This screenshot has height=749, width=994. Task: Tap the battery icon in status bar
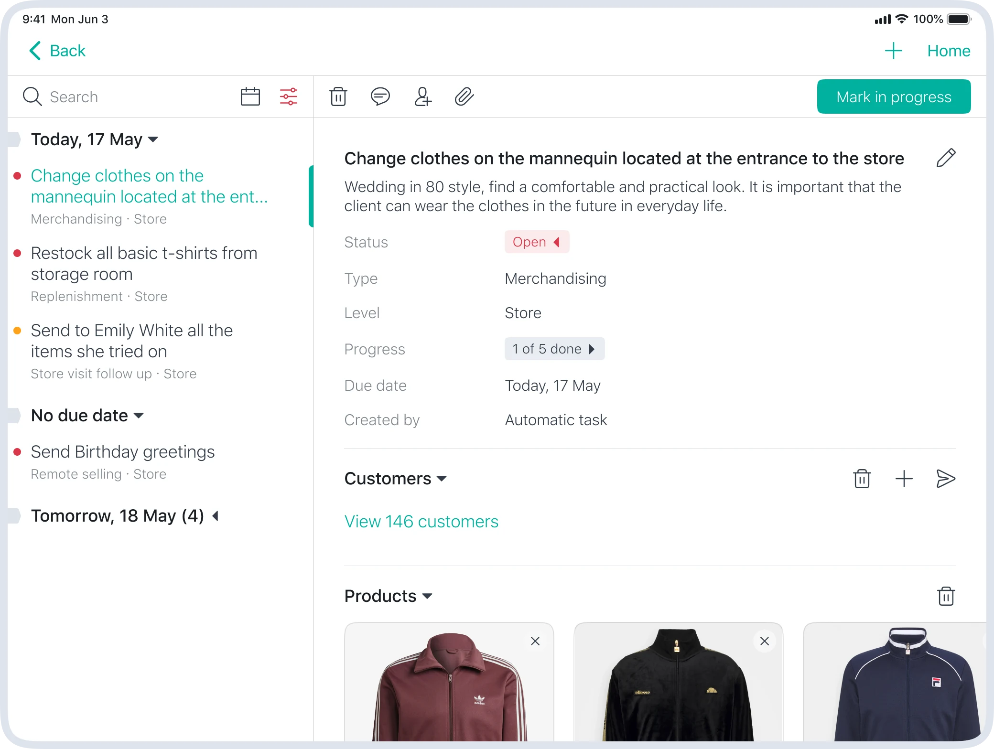pos(959,19)
